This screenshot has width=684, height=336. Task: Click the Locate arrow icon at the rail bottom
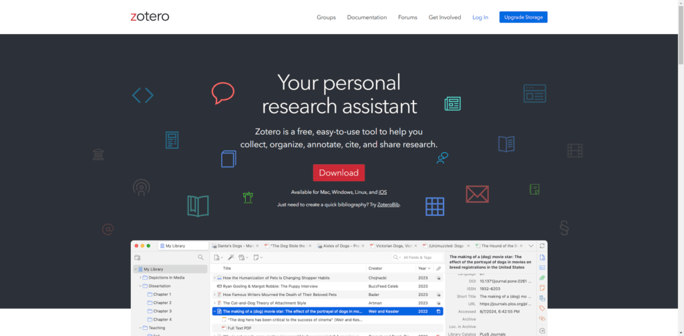[542, 331]
